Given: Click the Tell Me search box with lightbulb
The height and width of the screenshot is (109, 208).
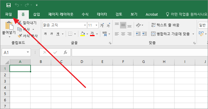Looking at the screenshot, I should 186,14.
